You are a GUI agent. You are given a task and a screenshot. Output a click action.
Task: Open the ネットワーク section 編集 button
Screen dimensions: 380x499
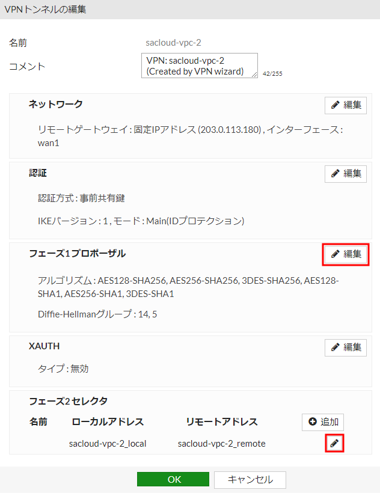point(346,105)
